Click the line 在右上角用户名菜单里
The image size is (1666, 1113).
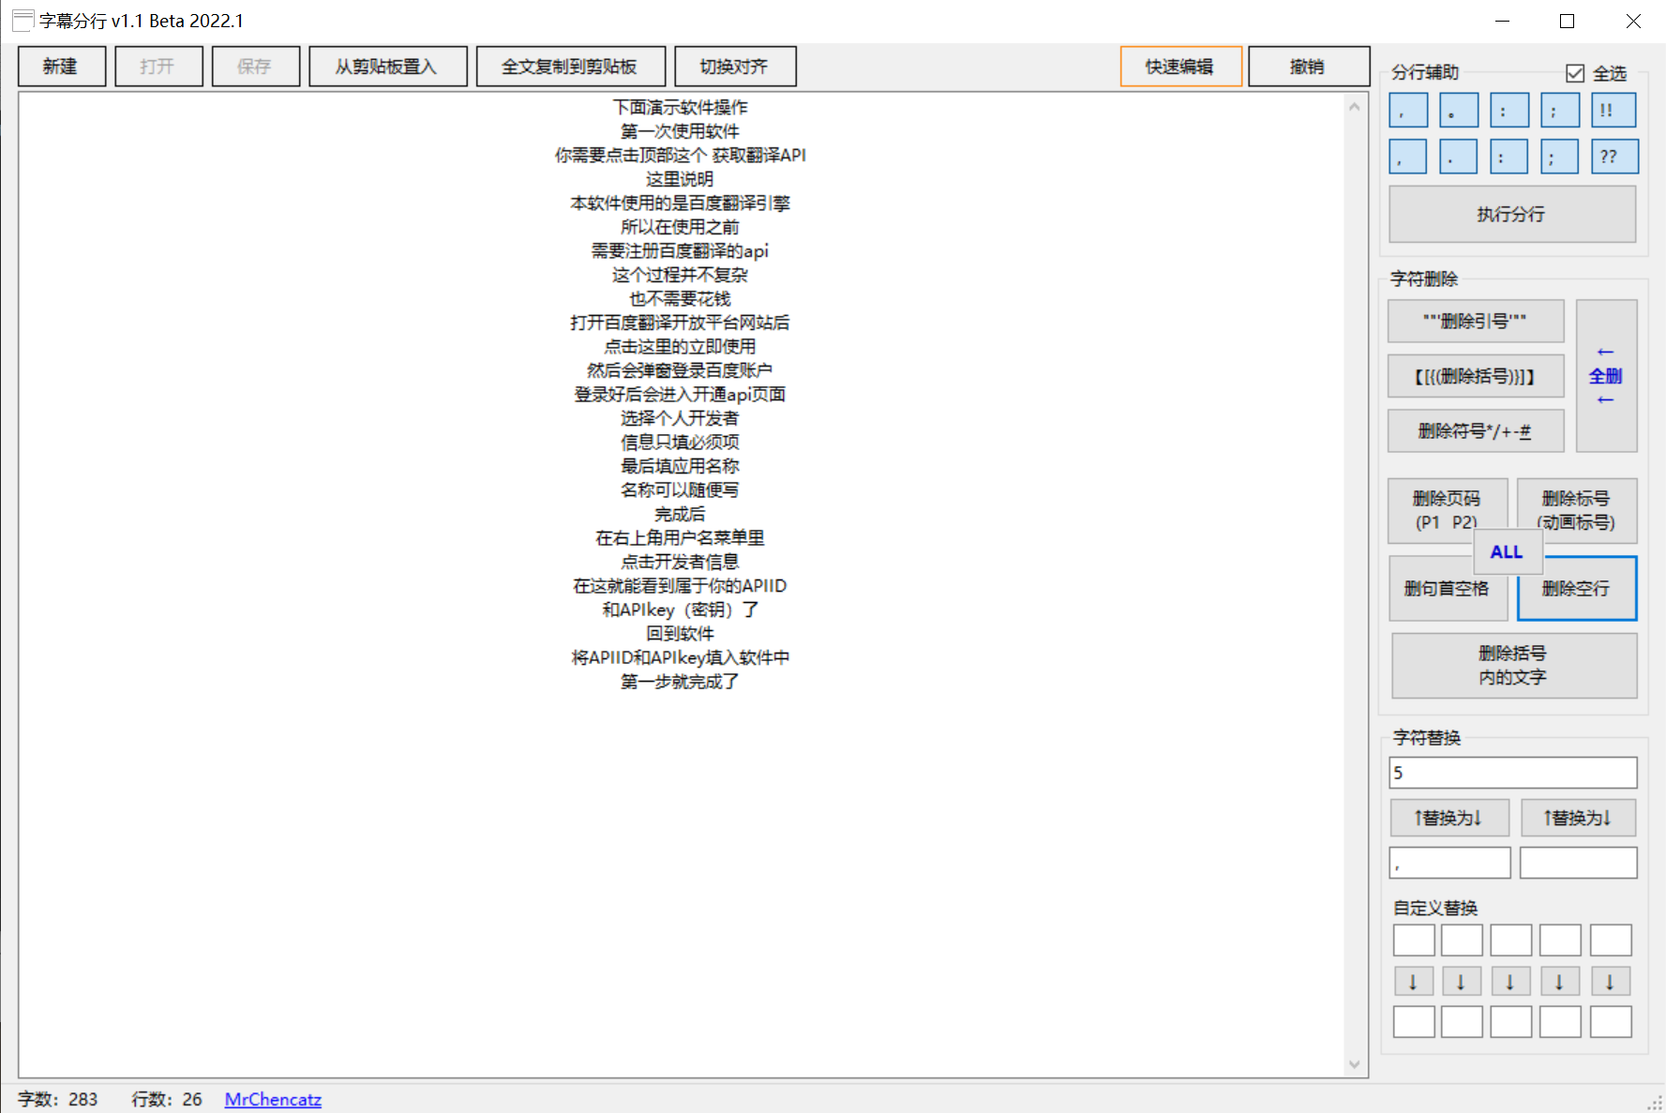click(x=681, y=537)
